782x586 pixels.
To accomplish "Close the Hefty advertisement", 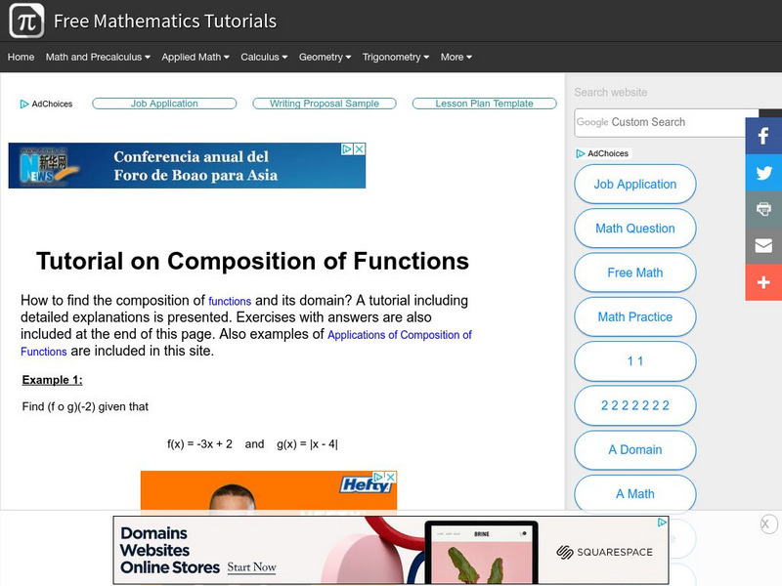I will pos(391,477).
